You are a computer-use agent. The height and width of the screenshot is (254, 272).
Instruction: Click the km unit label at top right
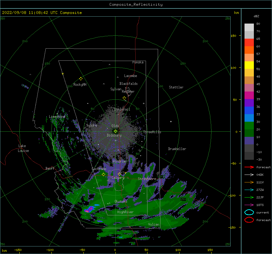click(236, 13)
